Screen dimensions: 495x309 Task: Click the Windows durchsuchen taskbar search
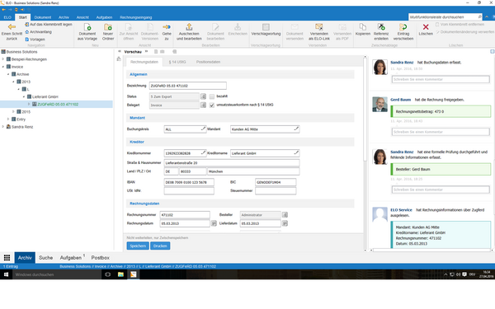coord(57,274)
